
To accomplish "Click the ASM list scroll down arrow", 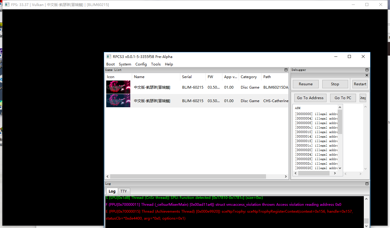I will tap(340, 168).
